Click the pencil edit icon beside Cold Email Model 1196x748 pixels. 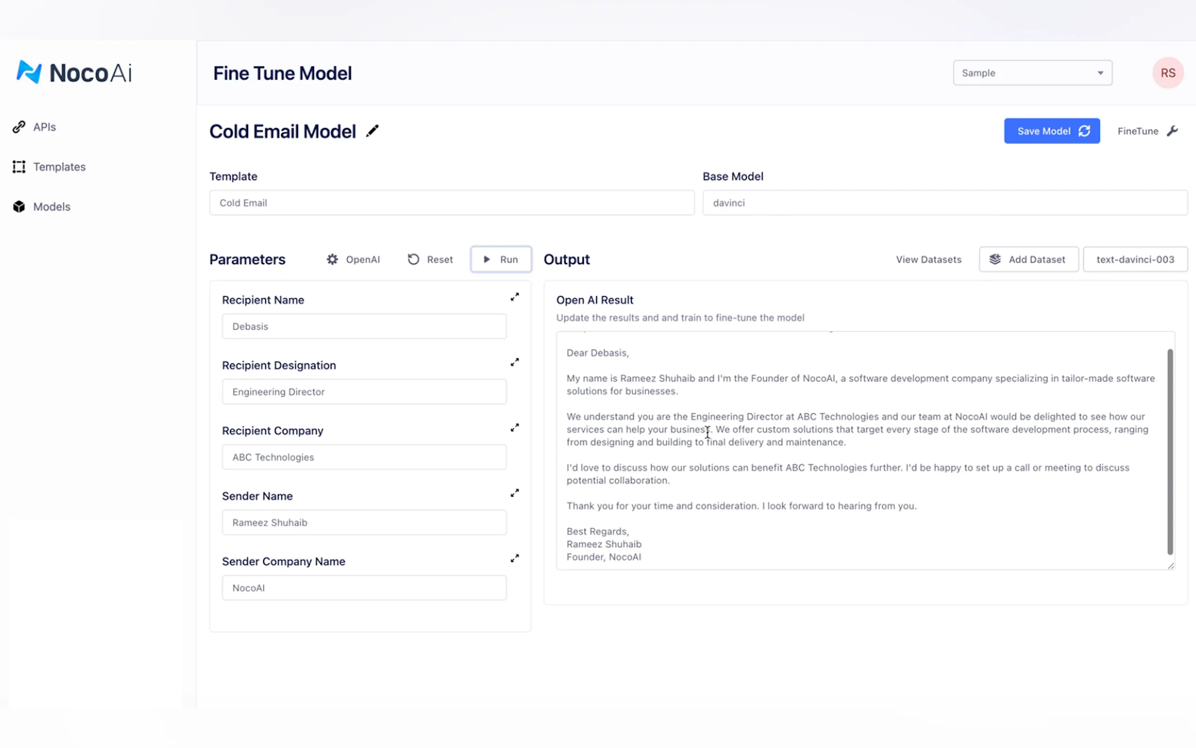(372, 131)
